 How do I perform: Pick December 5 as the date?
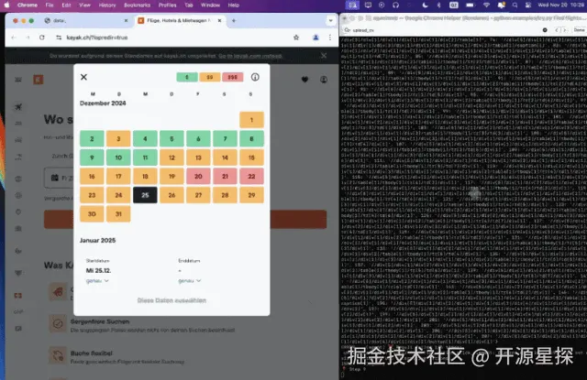172,138
